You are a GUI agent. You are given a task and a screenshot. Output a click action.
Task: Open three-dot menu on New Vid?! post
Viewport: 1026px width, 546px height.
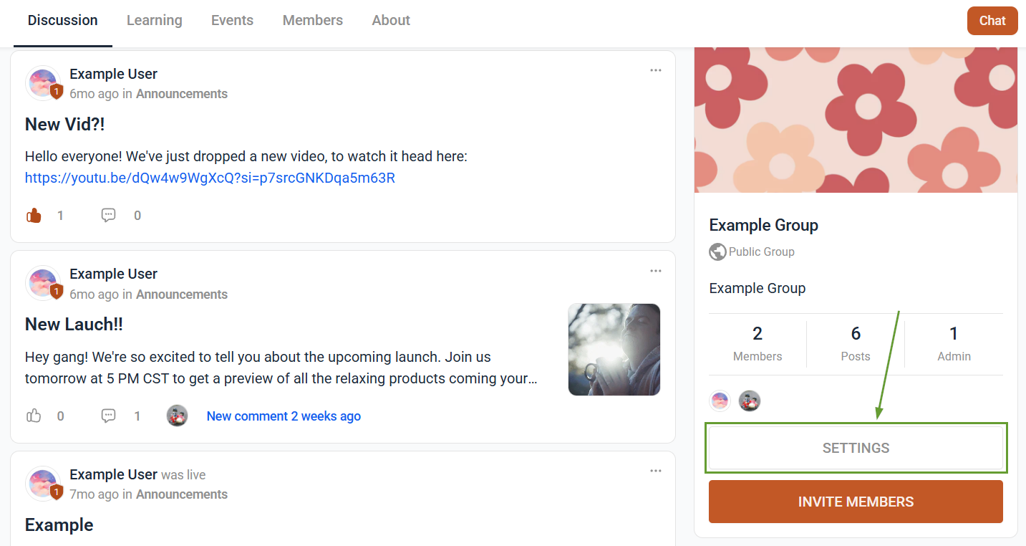[656, 70]
